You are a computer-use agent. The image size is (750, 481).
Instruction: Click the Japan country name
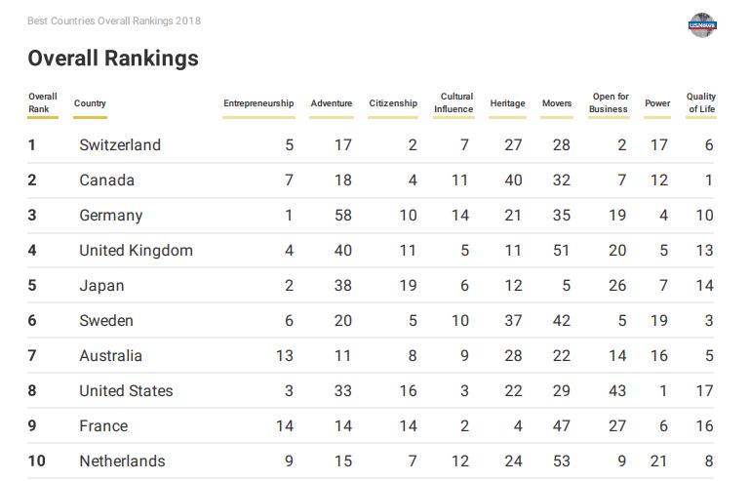pyautogui.click(x=101, y=286)
